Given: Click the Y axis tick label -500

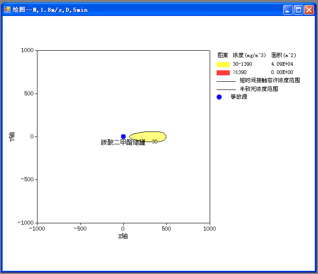Looking at the screenshot, I should [x=27, y=179].
